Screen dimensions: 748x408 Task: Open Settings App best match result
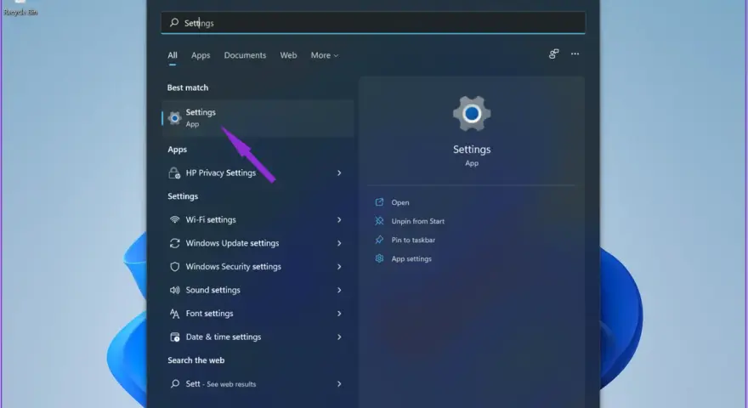[258, 118]
